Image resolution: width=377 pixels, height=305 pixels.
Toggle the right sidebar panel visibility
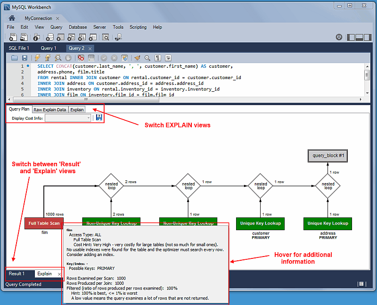tap(368, 37)
